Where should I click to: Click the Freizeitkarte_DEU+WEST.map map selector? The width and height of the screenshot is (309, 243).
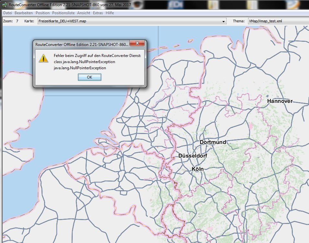(130, 21)
